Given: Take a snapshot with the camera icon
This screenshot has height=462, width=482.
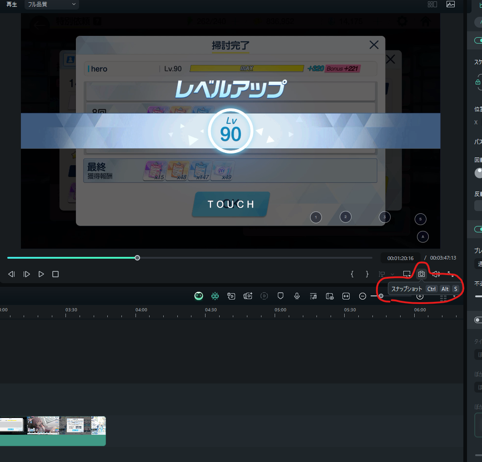Looking at the screenshot, I should click(421, 274).
